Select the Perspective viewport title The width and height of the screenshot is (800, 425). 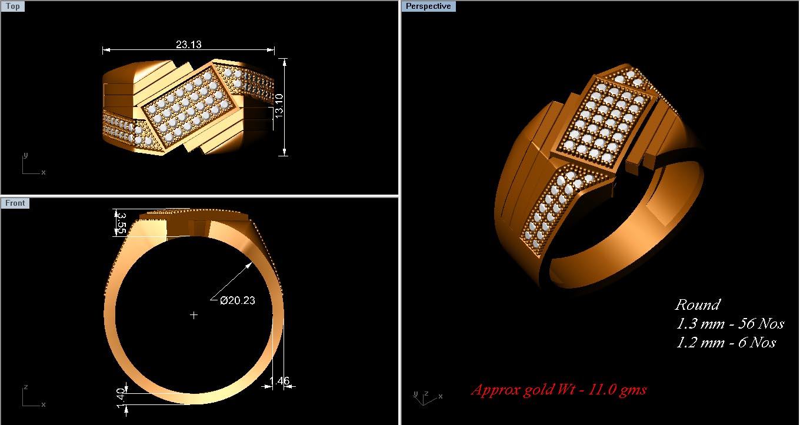coord(428,6)
